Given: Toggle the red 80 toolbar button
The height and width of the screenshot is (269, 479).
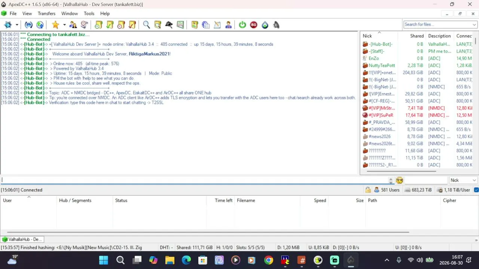Looking at the screenshot, I should (254, 25).
